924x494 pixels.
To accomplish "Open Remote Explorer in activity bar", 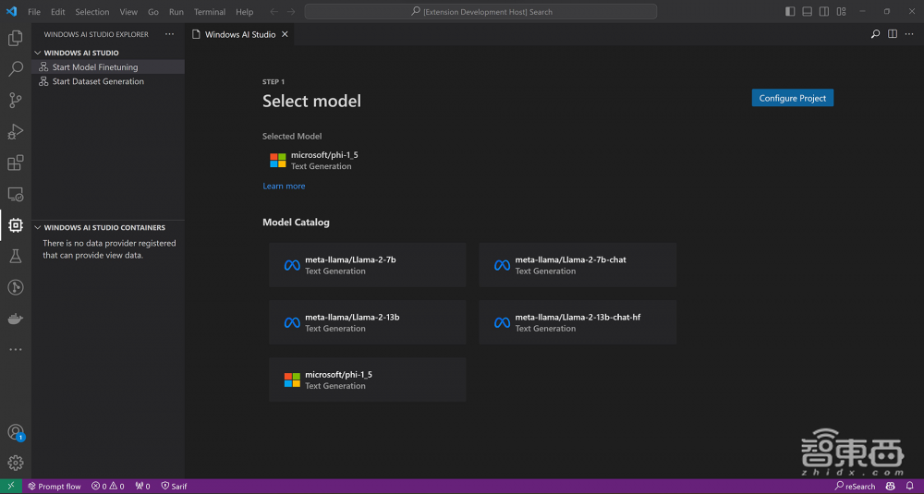I will 15,194.
